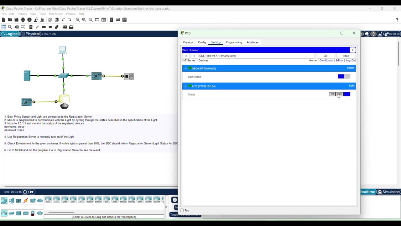This screenshot has height=226, width=401.
Task: Select the Delete tool
Action: [x=16, y=27]
